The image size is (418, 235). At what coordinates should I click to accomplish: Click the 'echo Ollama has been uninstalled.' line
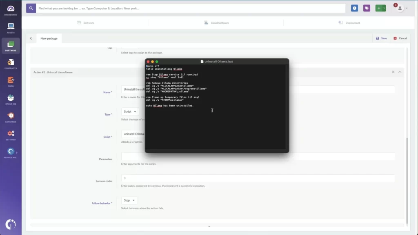[170, 106]
